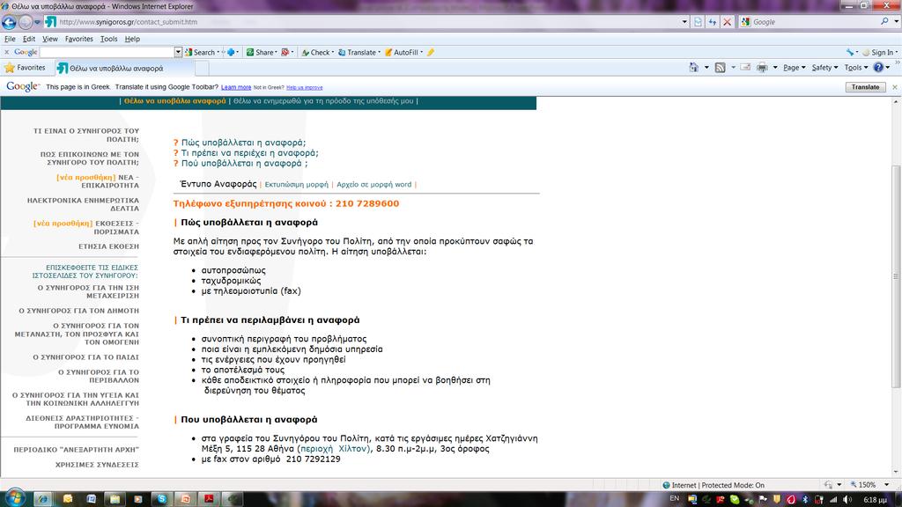Click the Translate button in infobar
902x507 pixels.
865,87
